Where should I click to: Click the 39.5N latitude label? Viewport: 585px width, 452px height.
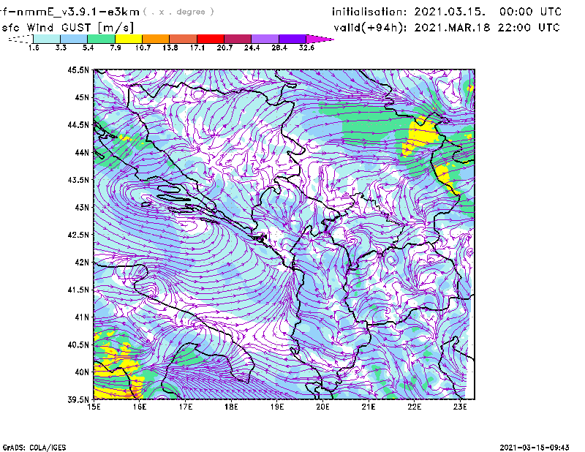(78, 399)
